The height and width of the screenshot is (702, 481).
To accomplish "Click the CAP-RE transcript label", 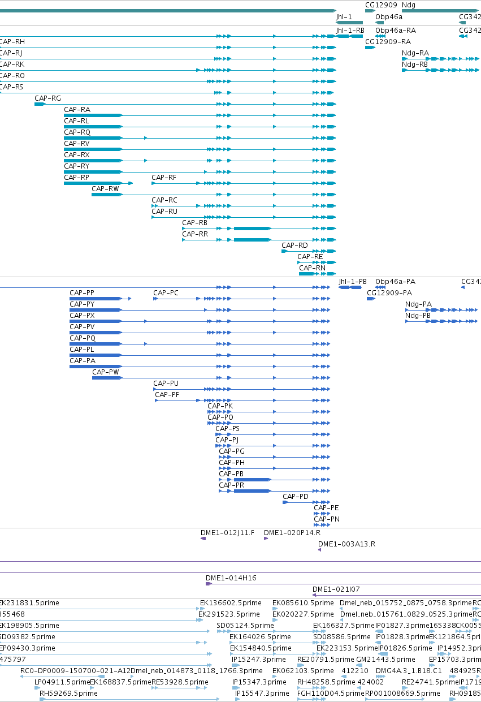I will 310,257.
